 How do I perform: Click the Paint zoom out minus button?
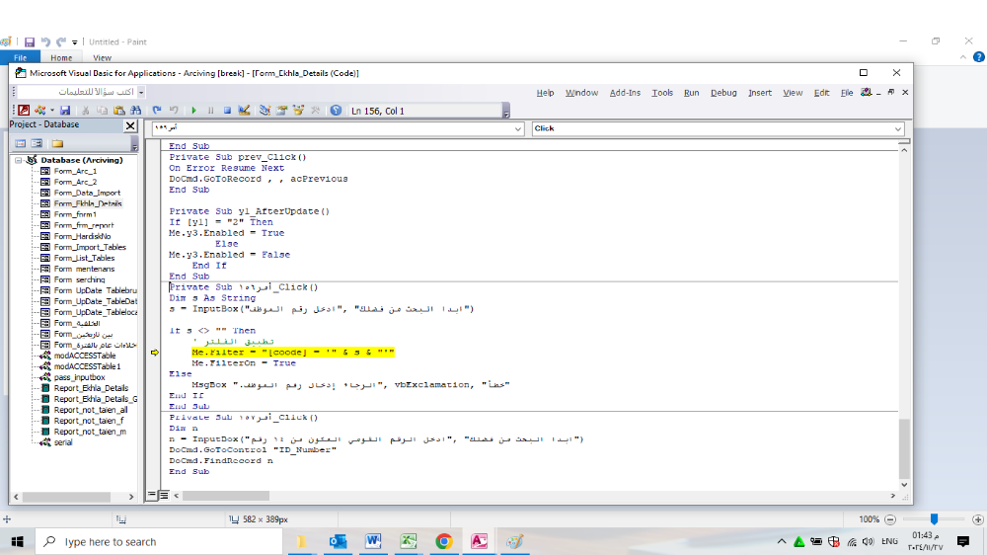(890, 519)
